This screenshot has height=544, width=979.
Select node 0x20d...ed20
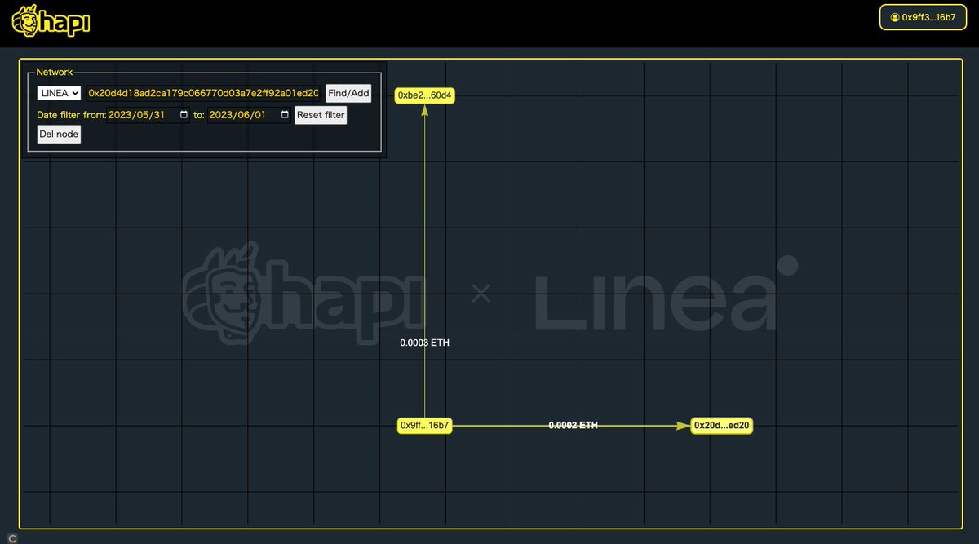(x=721, y=425)
